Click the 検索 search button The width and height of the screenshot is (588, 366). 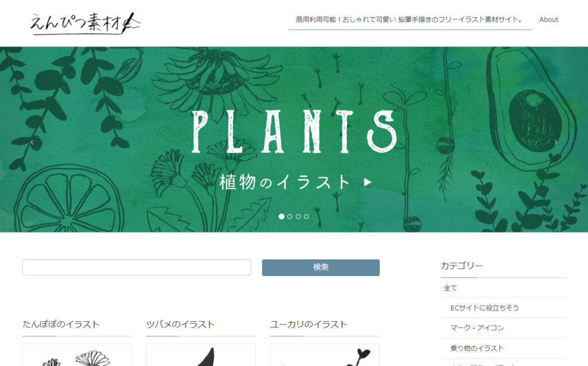pyautogui.click(x=321, y=267)
